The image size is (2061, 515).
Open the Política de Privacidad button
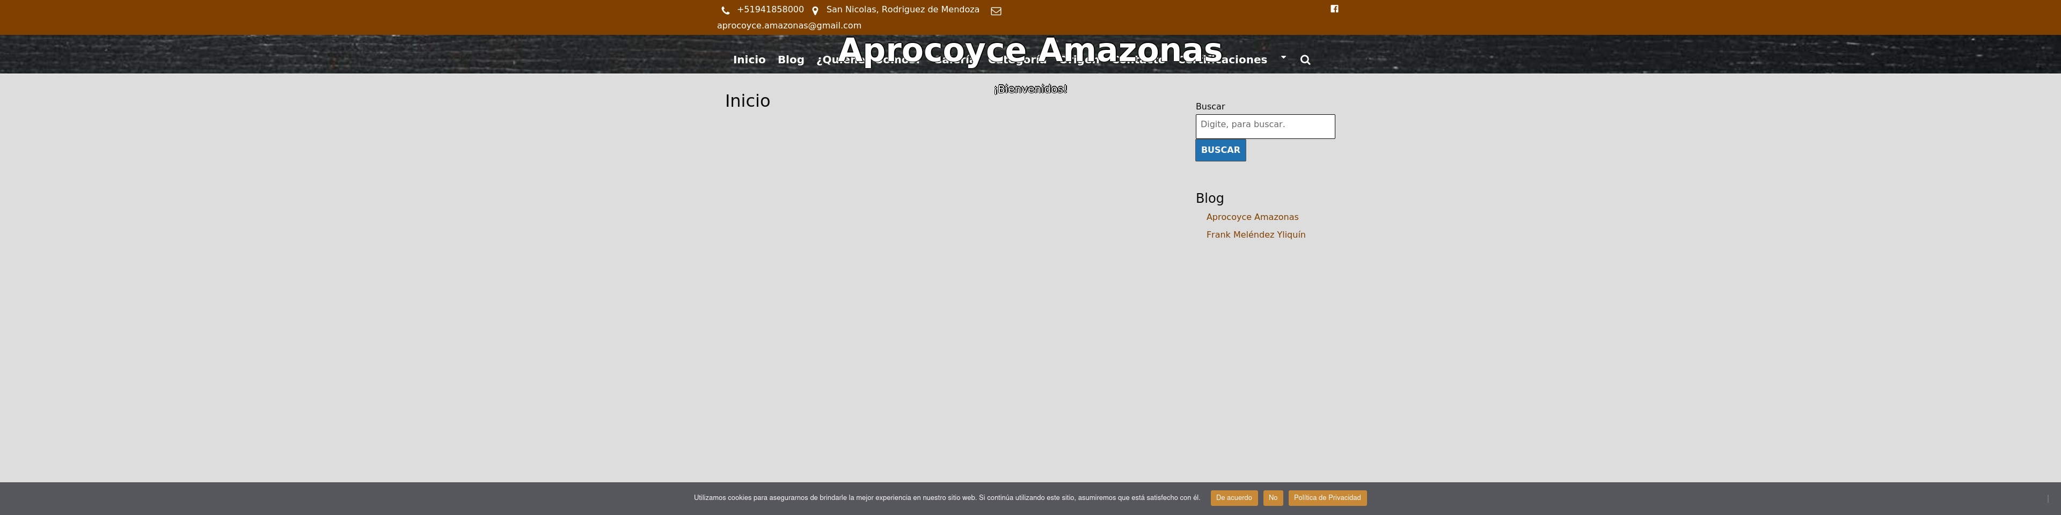1327,498
